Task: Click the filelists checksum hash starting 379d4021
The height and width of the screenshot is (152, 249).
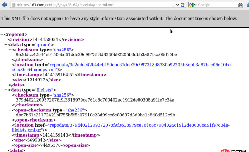Action: [95, 100]
